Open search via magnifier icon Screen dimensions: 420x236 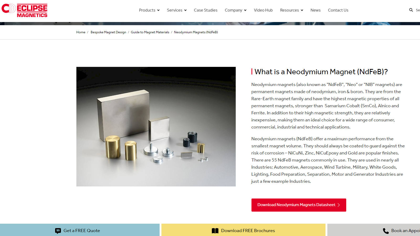point(411,10)
